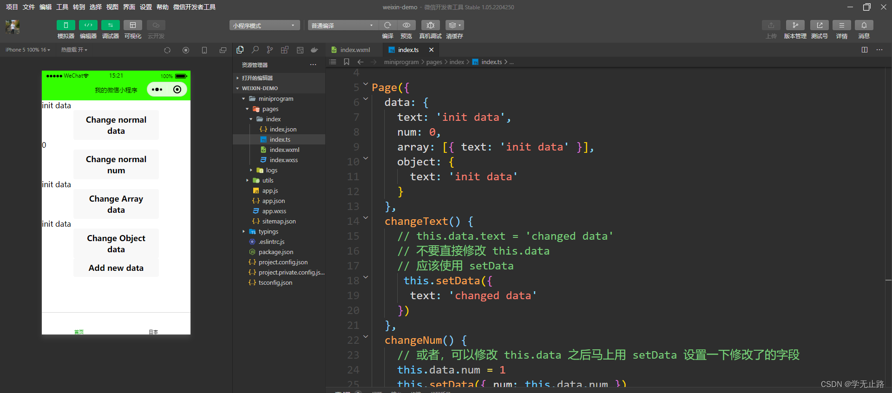Screen dimensions: 892x393
Task: Open the resource manager's ellipsis menu
Action: point(313,65)
